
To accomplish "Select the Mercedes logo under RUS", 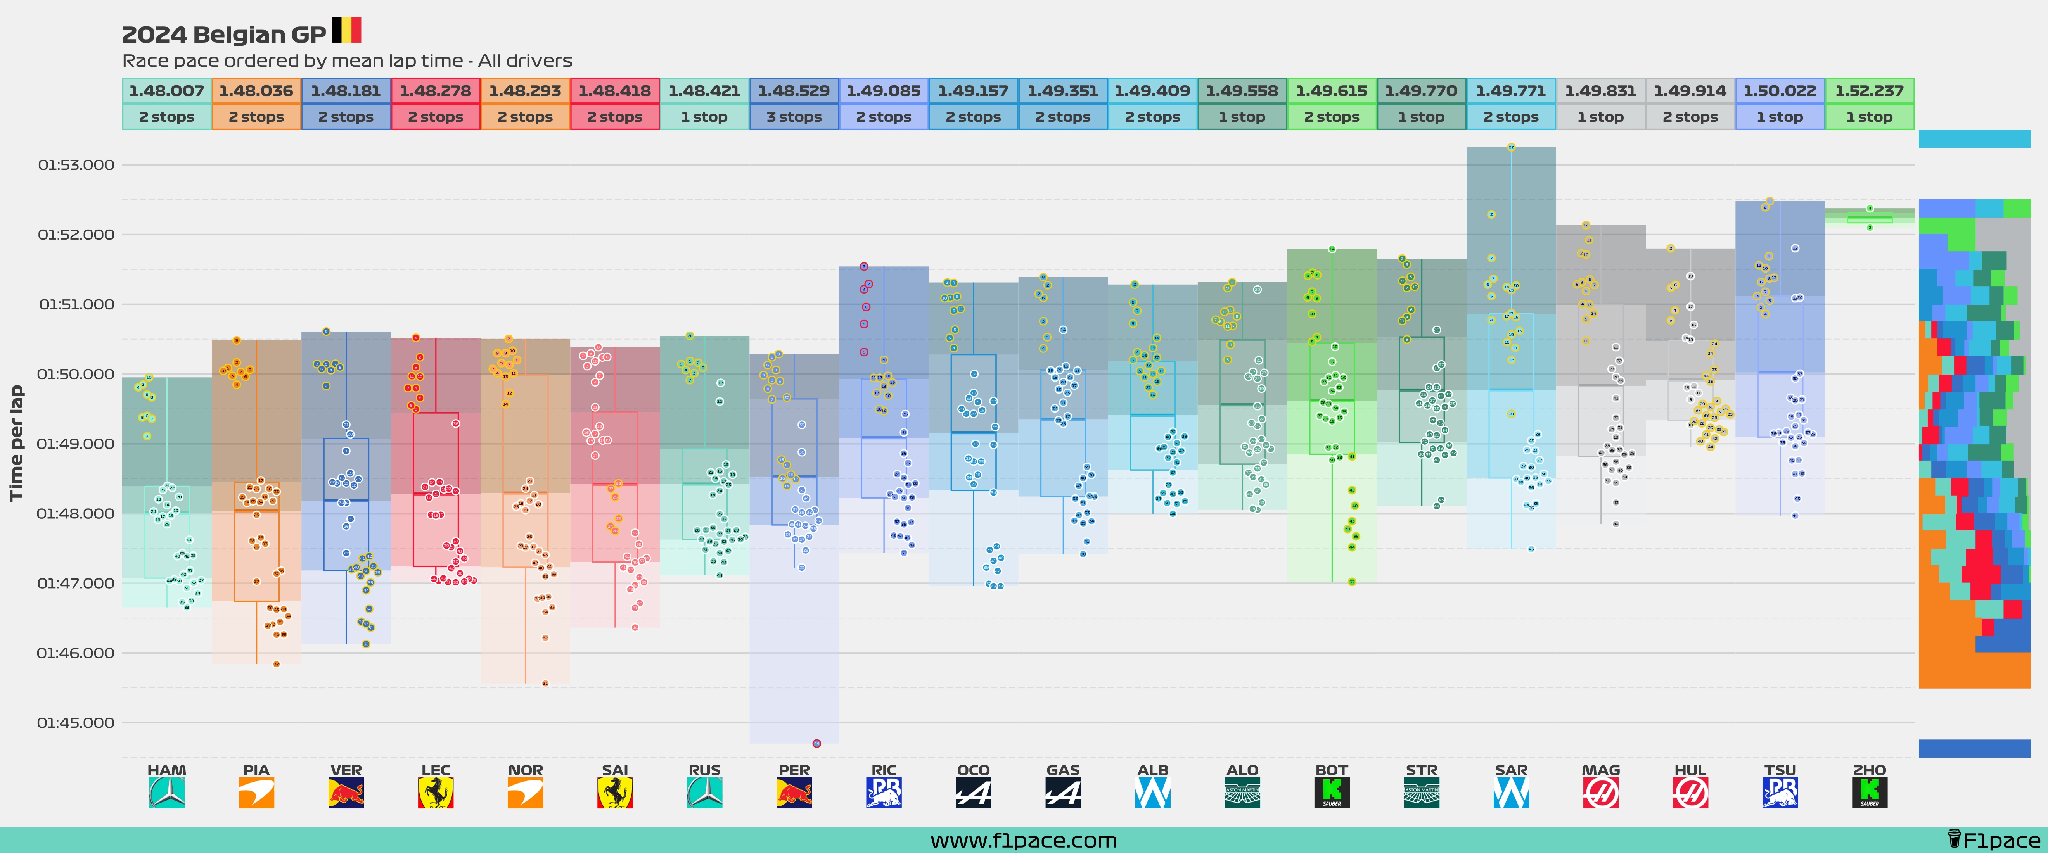I will click(704, 793).
